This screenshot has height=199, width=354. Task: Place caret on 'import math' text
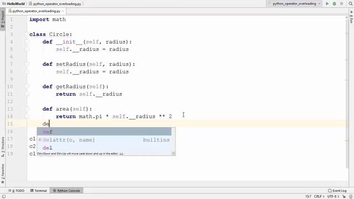tap(48, 19)
